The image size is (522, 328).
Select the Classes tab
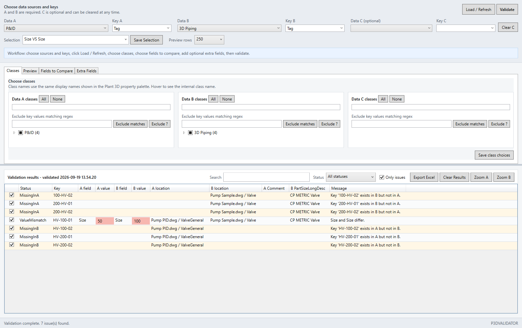coord(13,71)
